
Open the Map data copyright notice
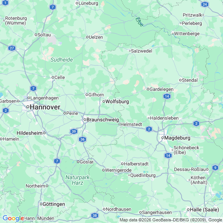tap(171, 220)
